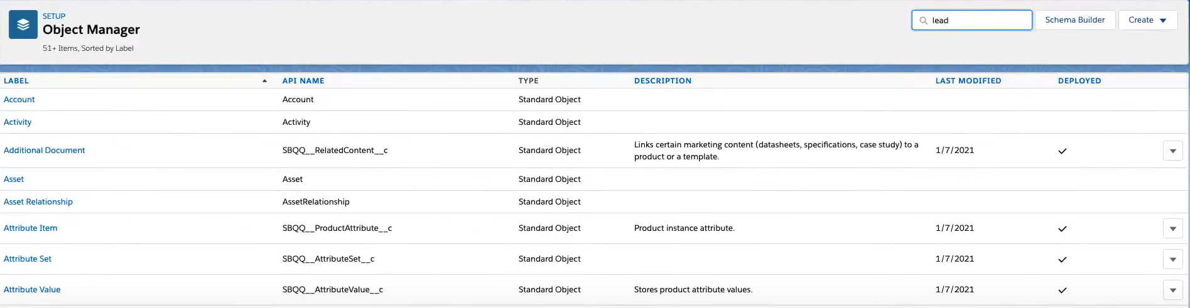Image resolution: width=1190 pixels, height=308 pixels.
Task: Click API name Asset cell
Action: click(x=293, y=179)
